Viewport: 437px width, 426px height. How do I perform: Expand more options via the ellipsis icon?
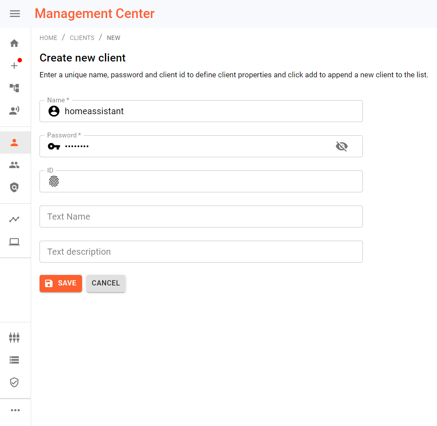coord(15,410)
